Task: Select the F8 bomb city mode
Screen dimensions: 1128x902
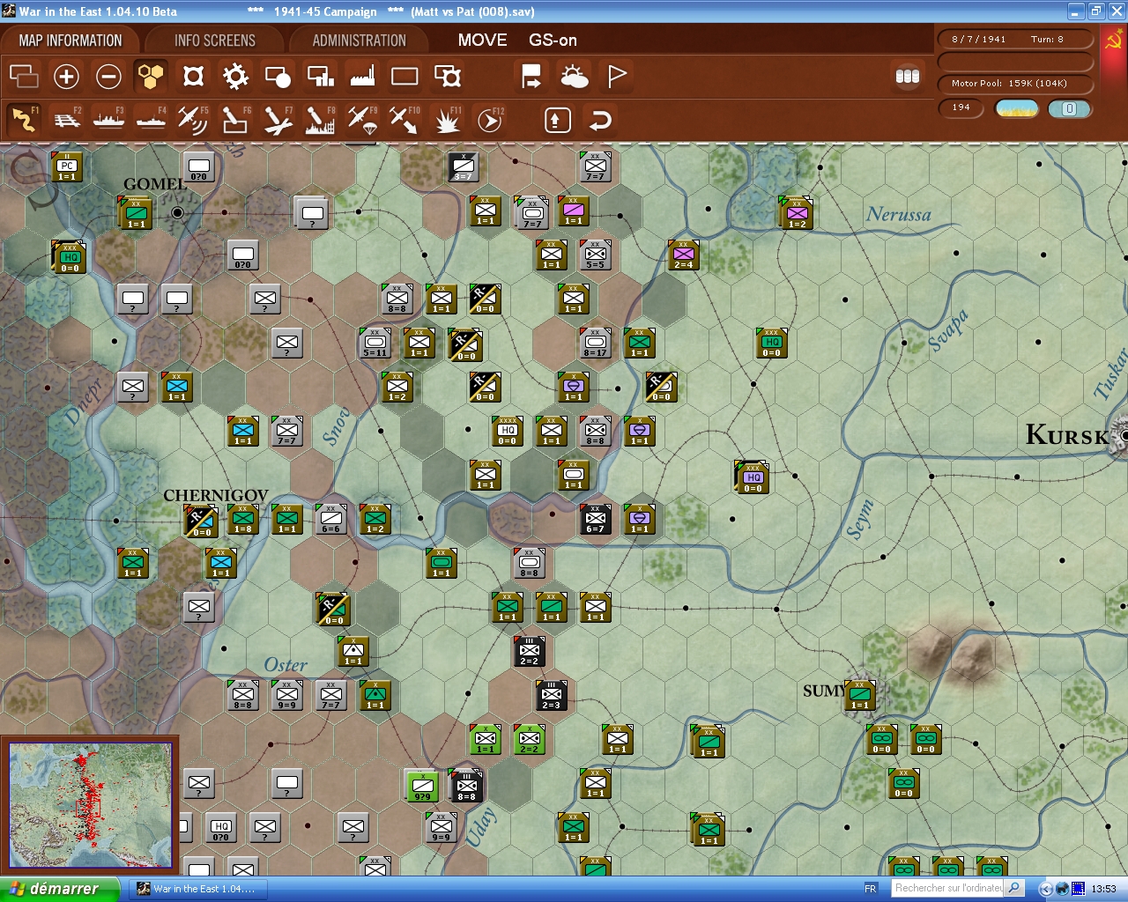Action: [x=320, y=120]
